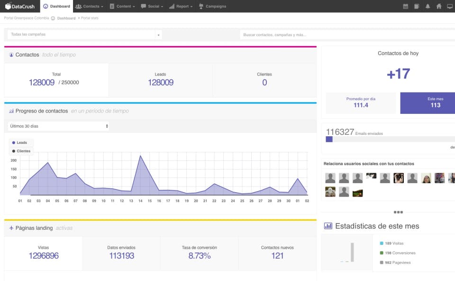The width and height of the screenshot is (455, 281).
Task: Toggle the Leads series in chart legend
Action: point(19,143)
